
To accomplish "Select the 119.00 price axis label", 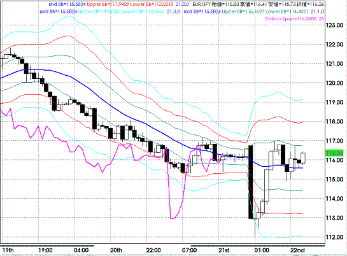I will coord(334,103).
